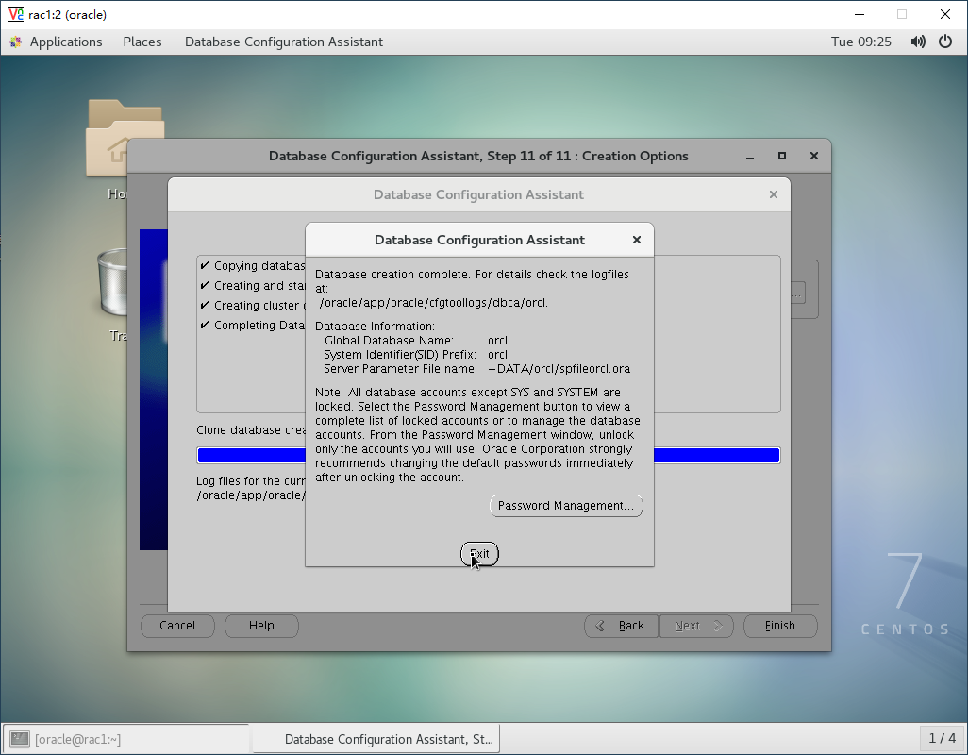This screenshot has width=968, height=755.
Task: Click the volume icon in top bar
Action: pyautogui.click(x=918, y=42)
